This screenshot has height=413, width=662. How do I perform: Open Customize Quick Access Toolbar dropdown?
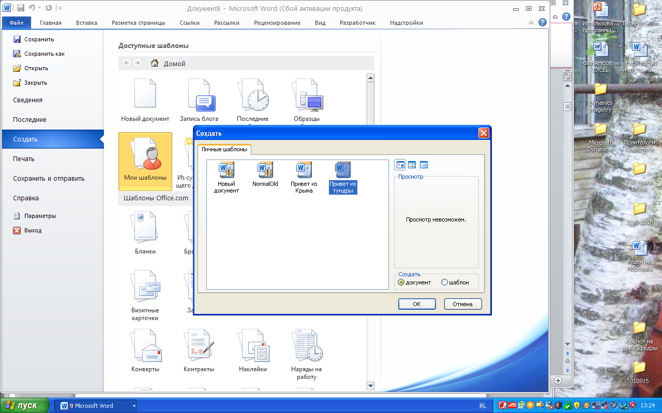(61, 8)
